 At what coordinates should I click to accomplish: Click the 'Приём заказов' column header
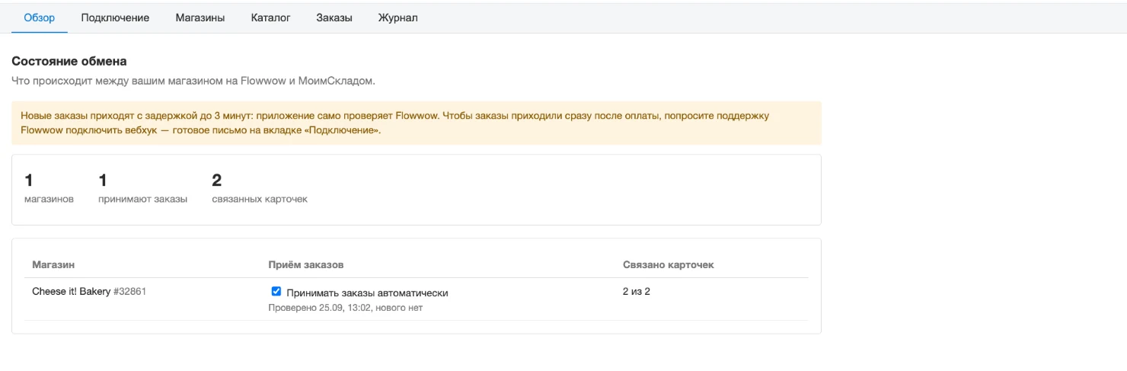point(306,264)
